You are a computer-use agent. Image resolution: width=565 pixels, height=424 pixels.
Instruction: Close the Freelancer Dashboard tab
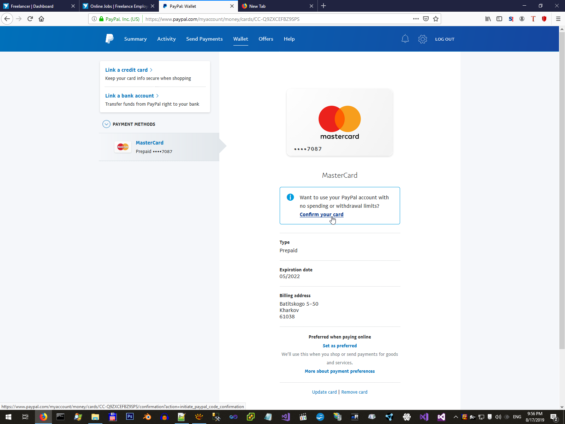[x=73, y=6]
